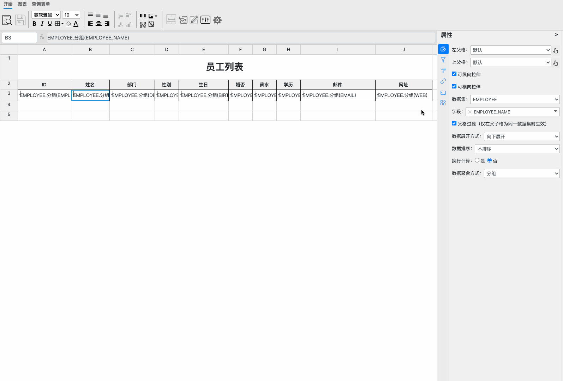Align cell content to vertical middle
The image size is (563, 381).
(98, 15)
